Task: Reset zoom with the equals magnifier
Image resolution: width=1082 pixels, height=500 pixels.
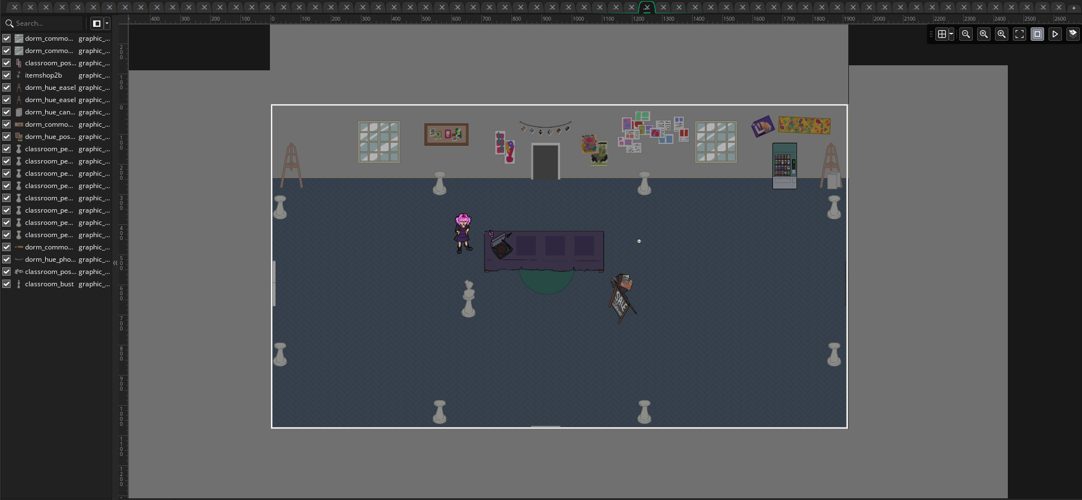Action: [984, 34]
